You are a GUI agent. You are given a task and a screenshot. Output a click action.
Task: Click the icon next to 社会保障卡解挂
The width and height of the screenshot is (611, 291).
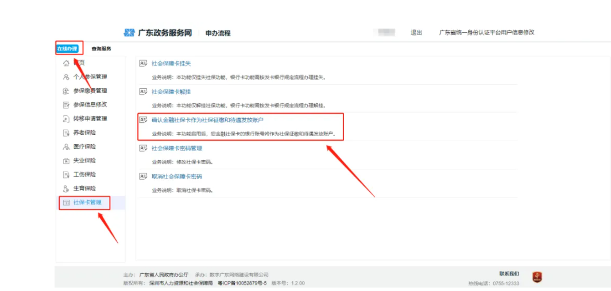pos(144,91)
